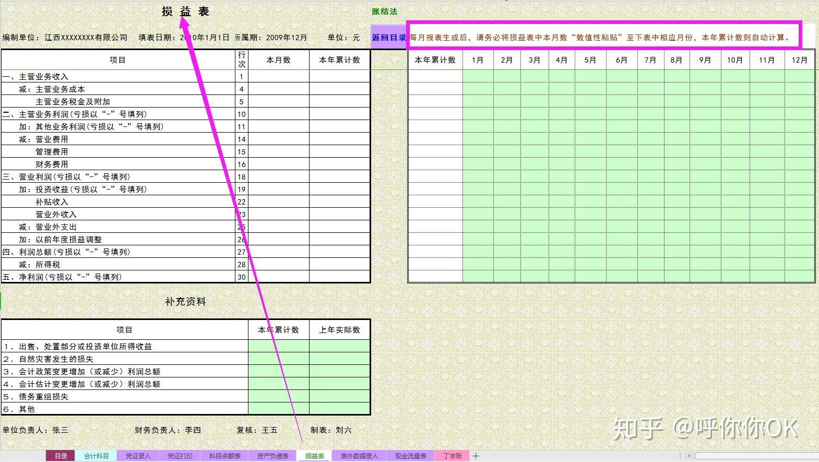This screenshot has width=819, height=462.
Task: Click 本年累计数 cell for 其他 row
Action: coord(278,409)
